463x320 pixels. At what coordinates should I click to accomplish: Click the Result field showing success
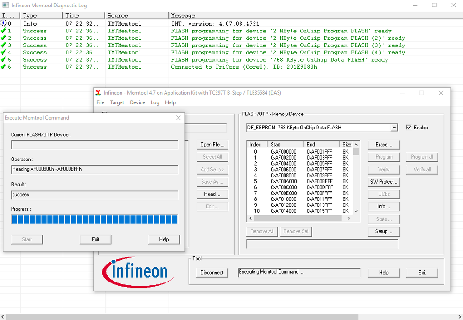tap(95, 195)
